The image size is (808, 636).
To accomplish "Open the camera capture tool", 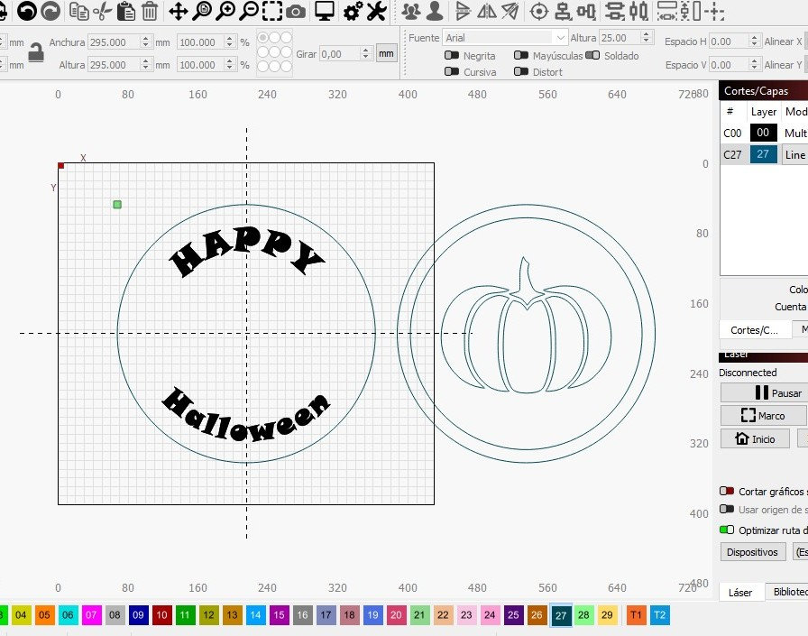I will [x=294, y=13].
